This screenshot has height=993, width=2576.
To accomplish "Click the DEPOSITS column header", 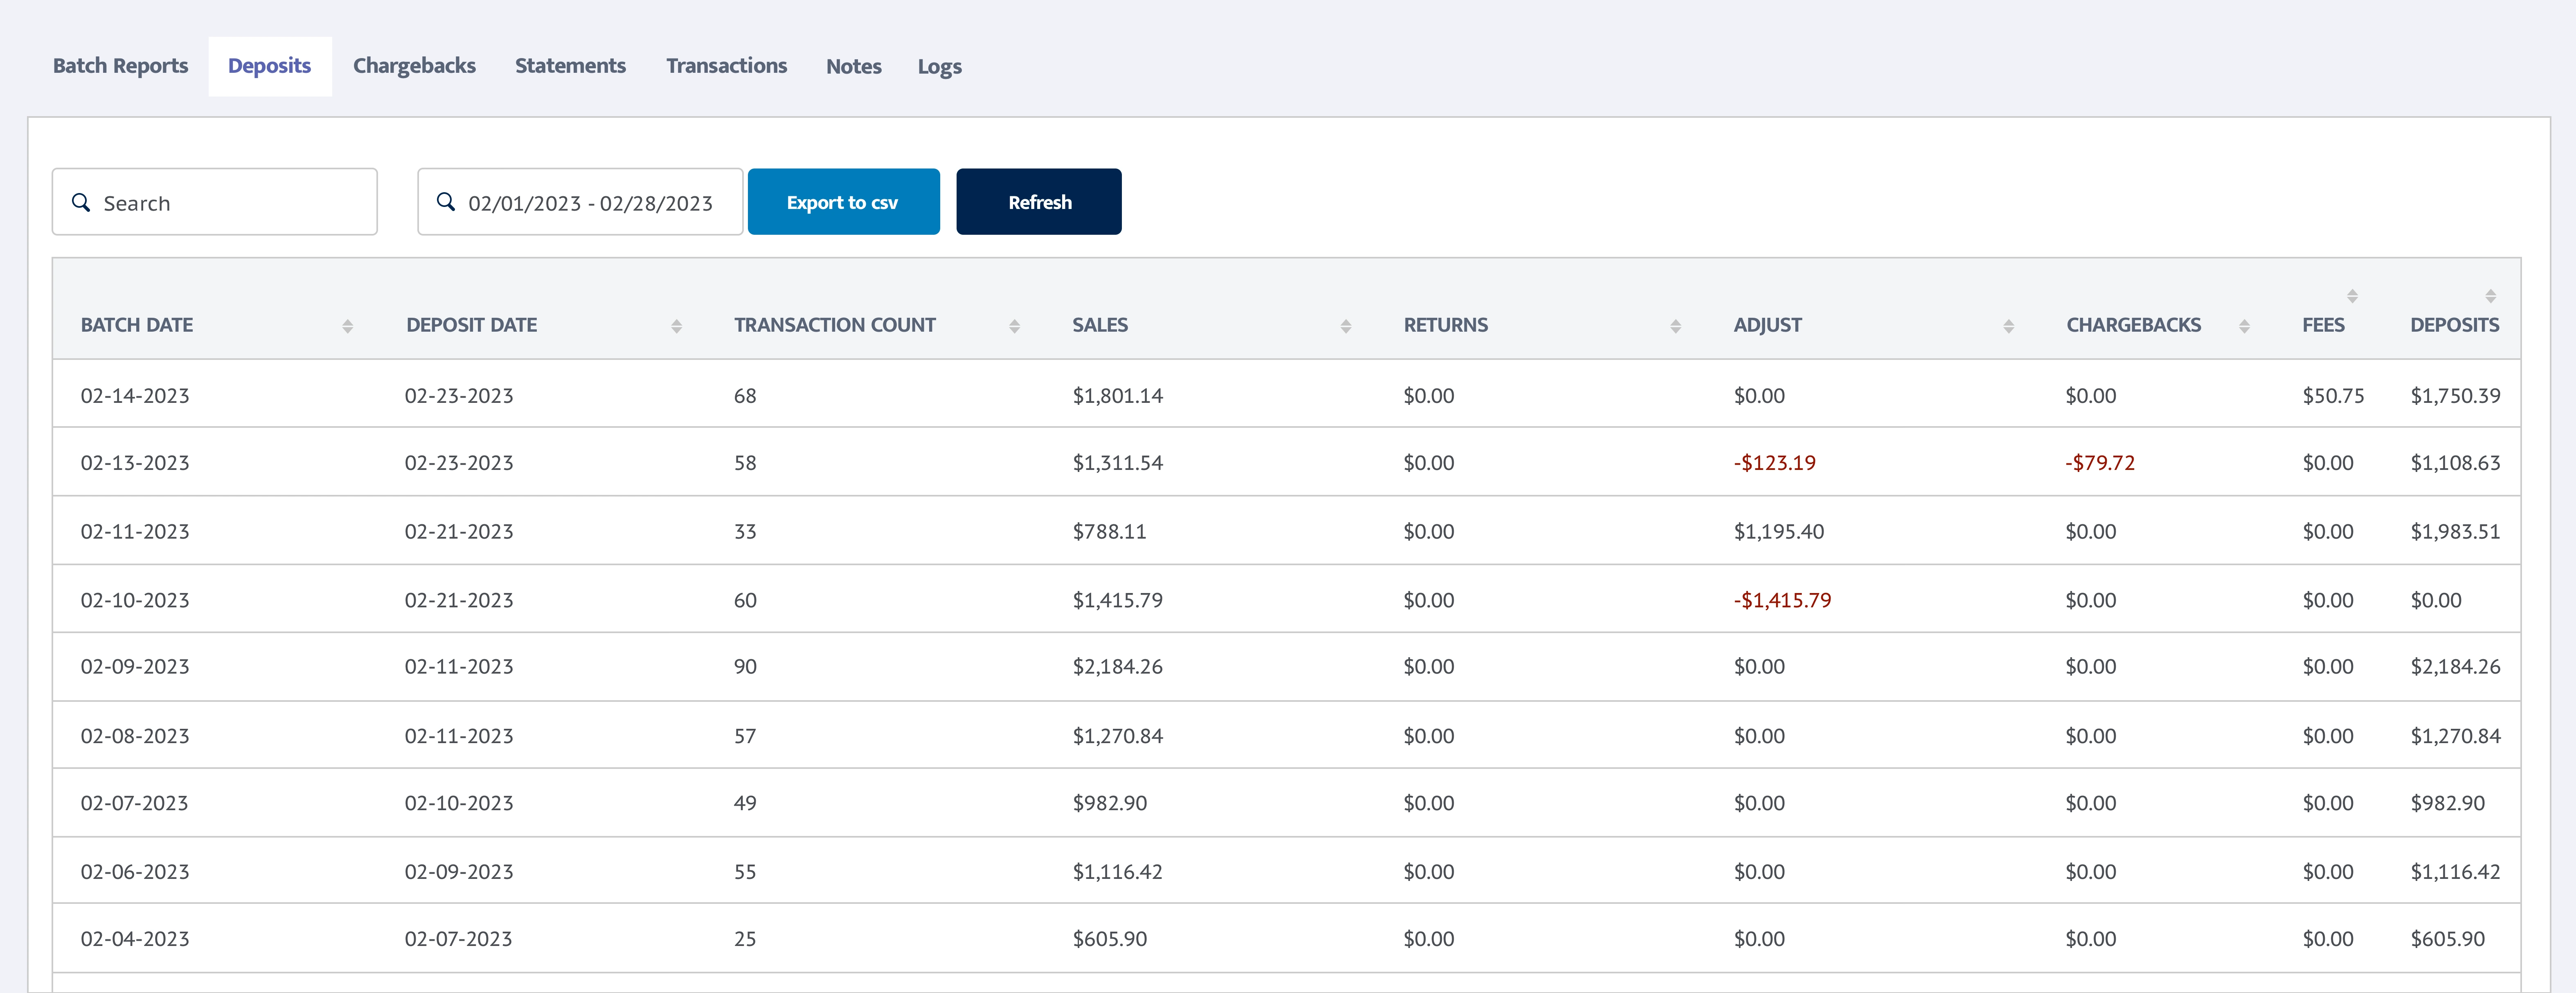I will [x=2454, y=325].
